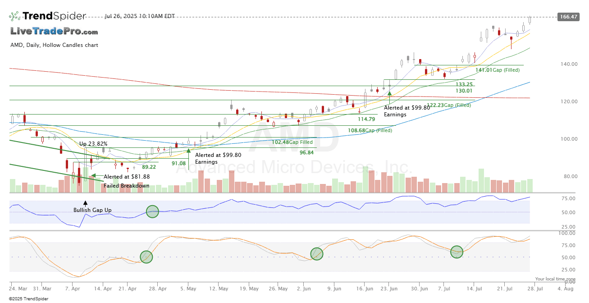Click the stochastic crossover circle in mid July
Screen dimensions: 589x303
click(457, 252)
